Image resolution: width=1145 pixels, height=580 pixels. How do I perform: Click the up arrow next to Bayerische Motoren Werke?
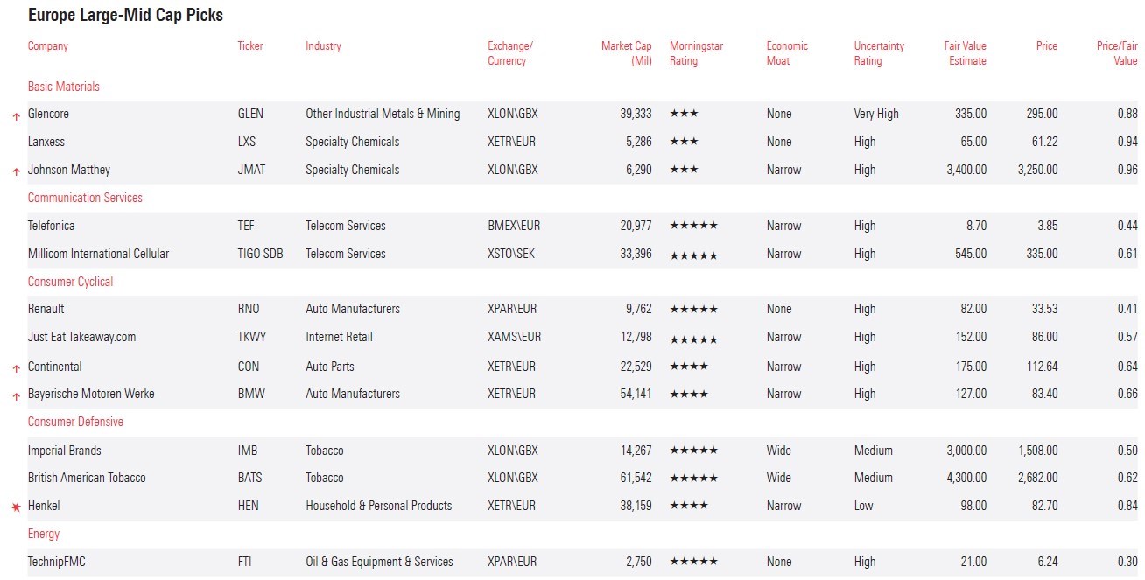click(x=16, y=395)
